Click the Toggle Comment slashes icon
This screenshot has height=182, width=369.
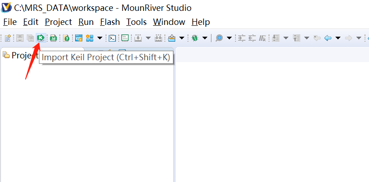[x=263, y=38]
